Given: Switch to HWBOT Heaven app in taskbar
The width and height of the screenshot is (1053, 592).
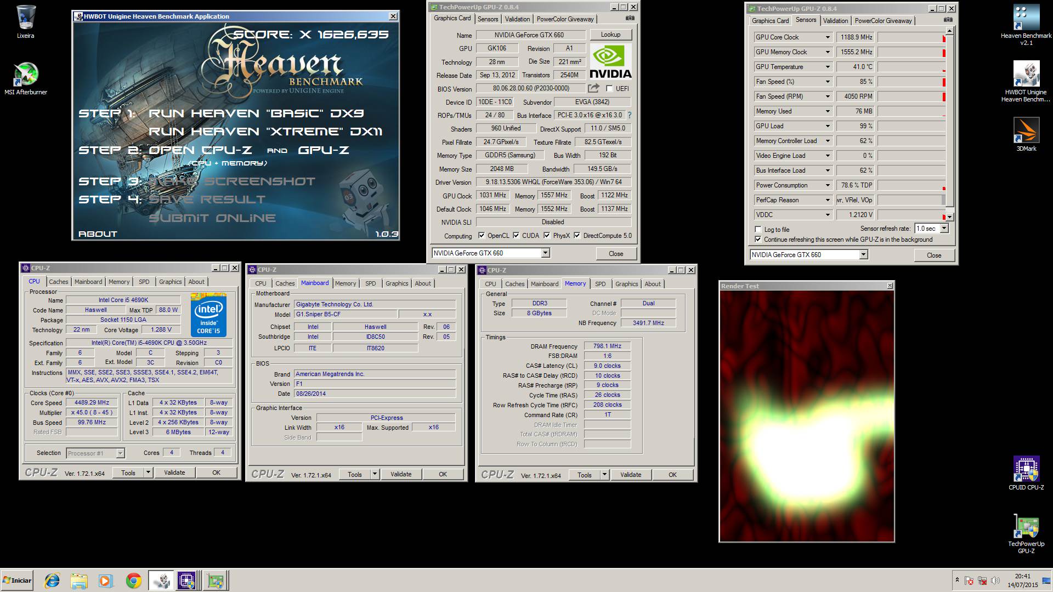Looking at the screenshot, I should pyautogui.click(x=161, y=580).
